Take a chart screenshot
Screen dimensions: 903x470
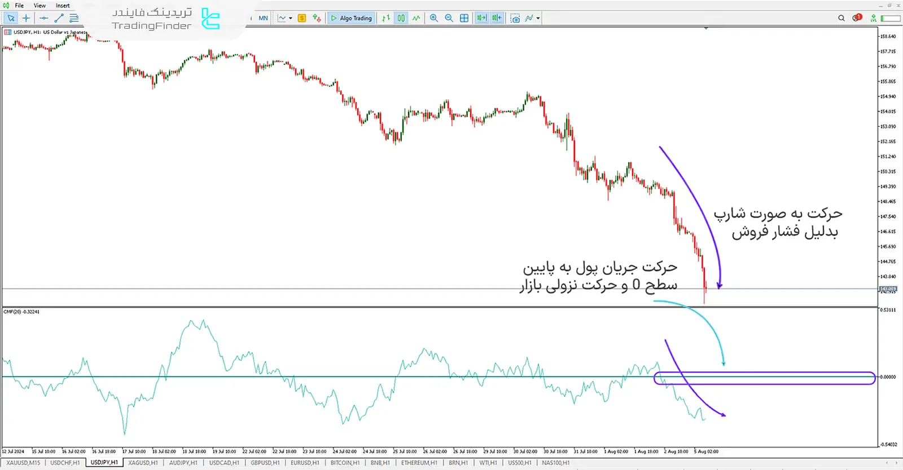pyautogui.click(x=515, y=18)
